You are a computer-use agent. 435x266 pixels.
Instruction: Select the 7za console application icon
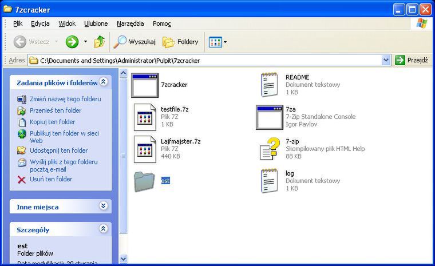270,117
